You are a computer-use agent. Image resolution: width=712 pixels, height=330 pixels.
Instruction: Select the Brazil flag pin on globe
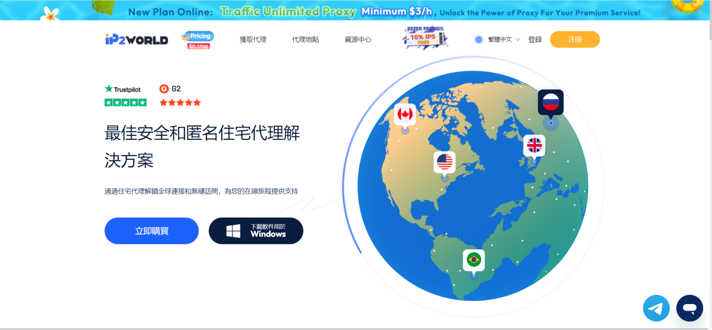(x=474, y=260)
